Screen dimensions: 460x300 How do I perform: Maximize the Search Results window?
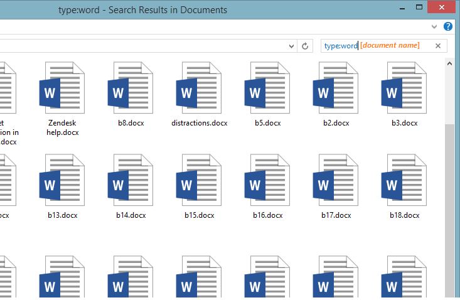coord(419,8)
